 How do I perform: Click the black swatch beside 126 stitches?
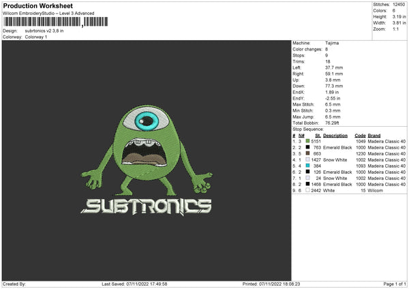point(307,172)
